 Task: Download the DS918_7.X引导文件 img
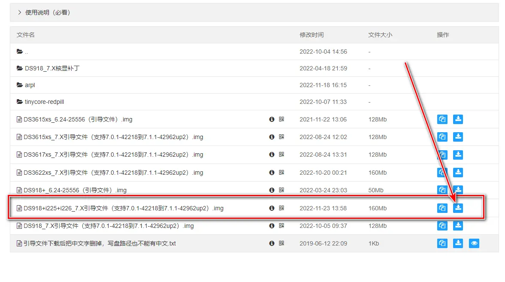(458, 226)
